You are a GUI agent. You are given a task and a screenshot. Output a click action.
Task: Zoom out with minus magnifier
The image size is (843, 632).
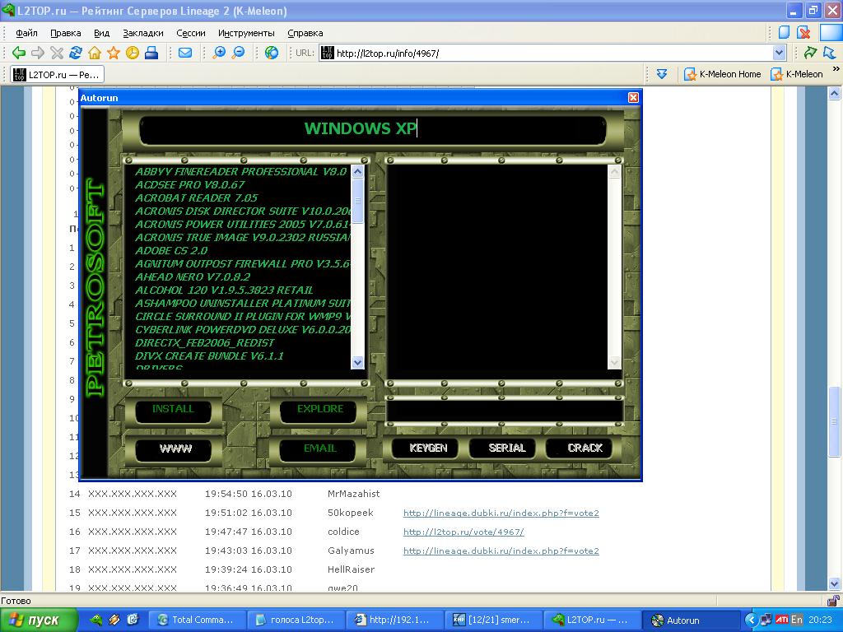(x=238, y=53)
